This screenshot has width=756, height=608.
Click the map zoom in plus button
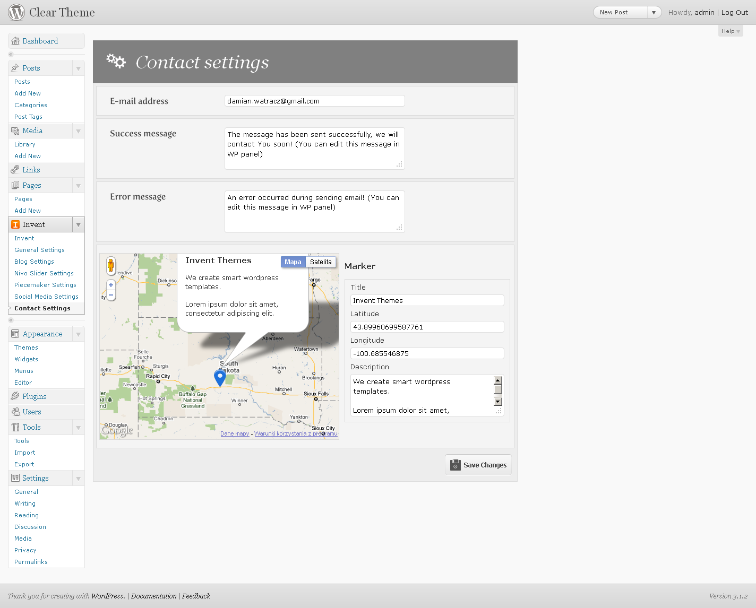[x=111, y=285]
